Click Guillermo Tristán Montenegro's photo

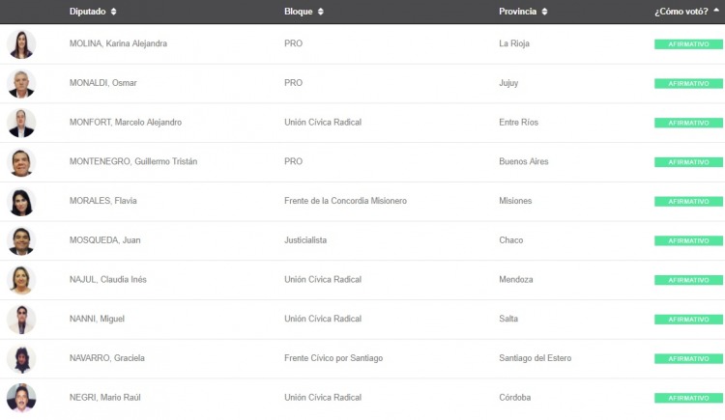(x=21, y=162)
